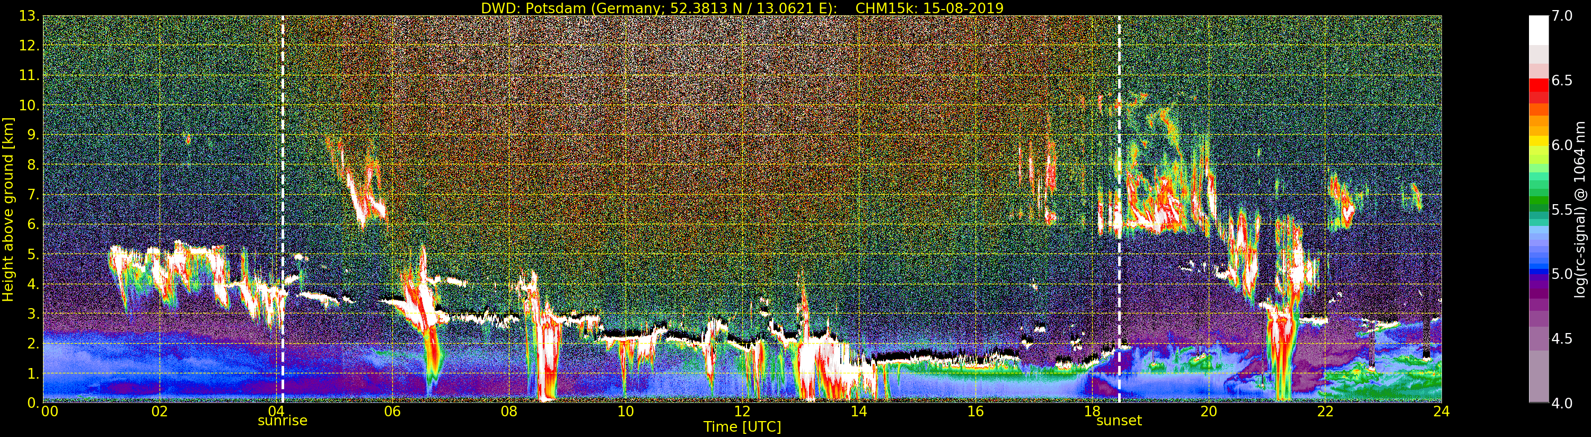The width and height of the screenshot is (1591, 437).
Task: Click height-axis tick "10."
Action: (29, 105)
